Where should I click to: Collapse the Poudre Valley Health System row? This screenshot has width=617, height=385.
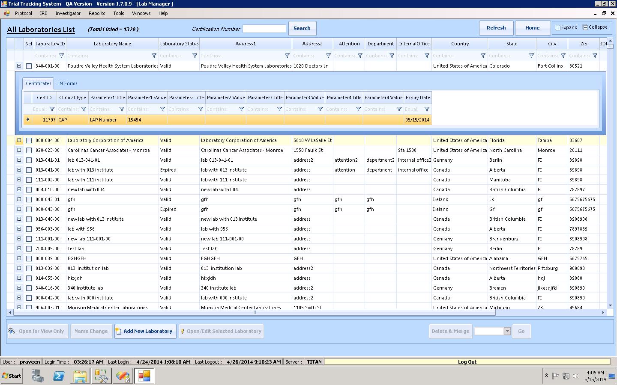[x=19, y=66]
